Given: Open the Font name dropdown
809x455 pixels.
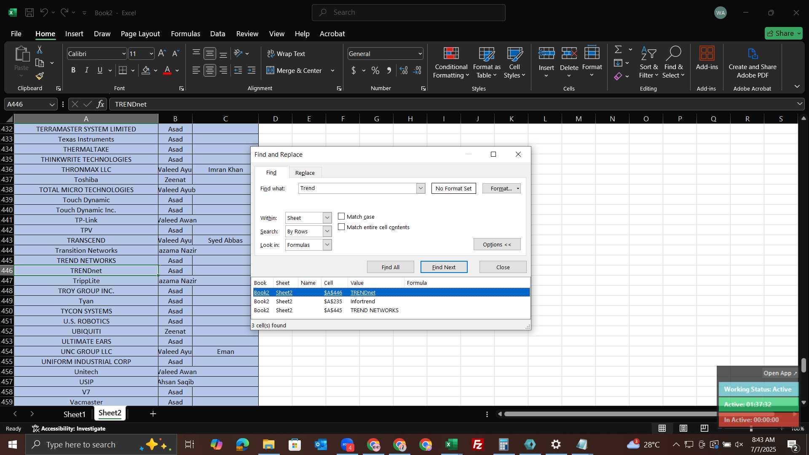Looking at the screenshot, I should (124, 54).
